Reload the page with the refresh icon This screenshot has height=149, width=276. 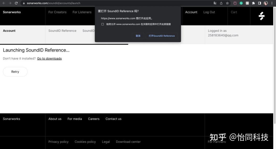pos(16,3)
